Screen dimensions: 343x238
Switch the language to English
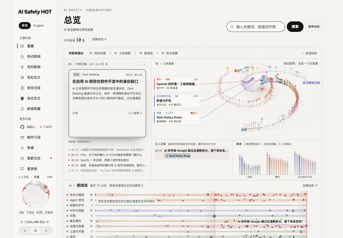(39, 26)
